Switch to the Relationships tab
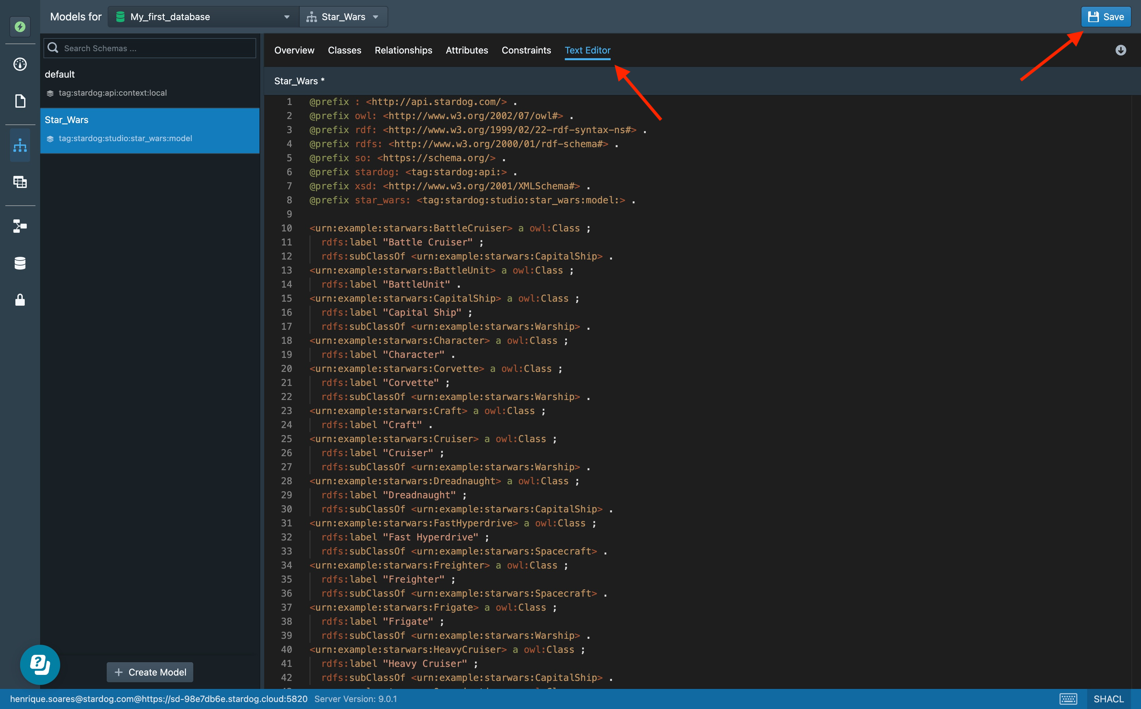 [x=403, y=50]
